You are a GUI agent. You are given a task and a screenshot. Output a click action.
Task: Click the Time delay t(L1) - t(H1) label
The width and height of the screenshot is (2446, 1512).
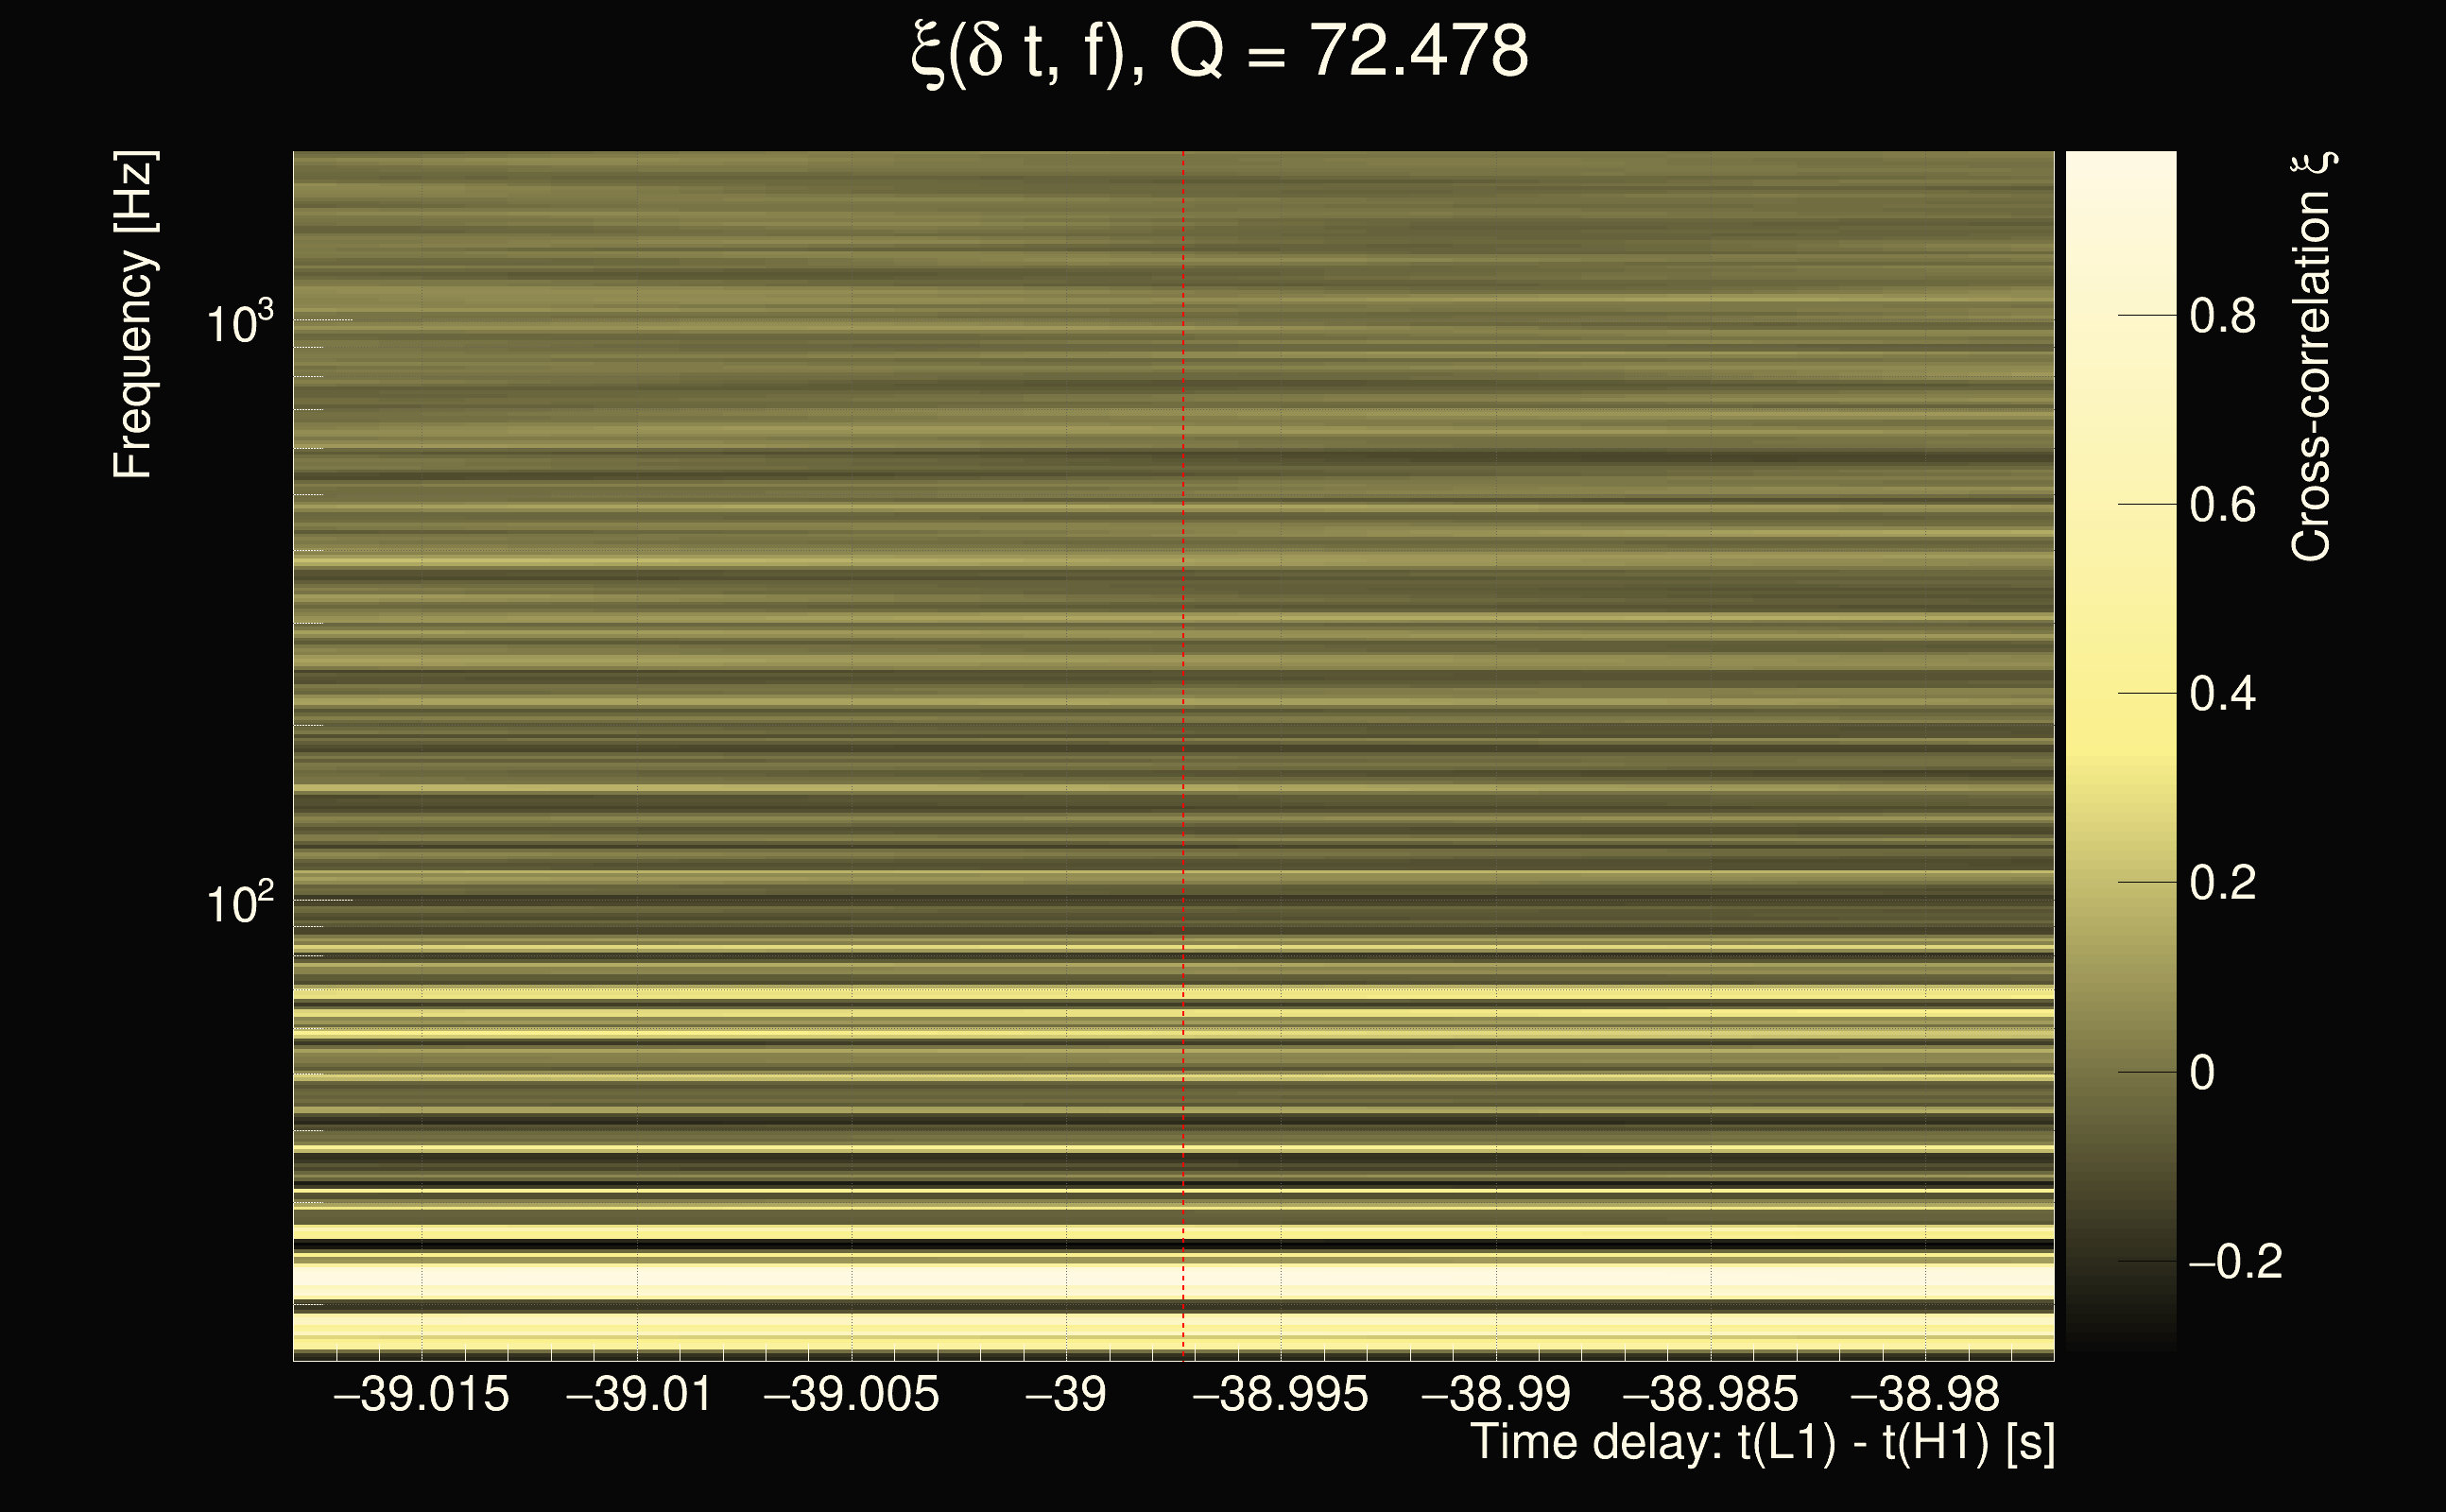click(1762, 1443)
